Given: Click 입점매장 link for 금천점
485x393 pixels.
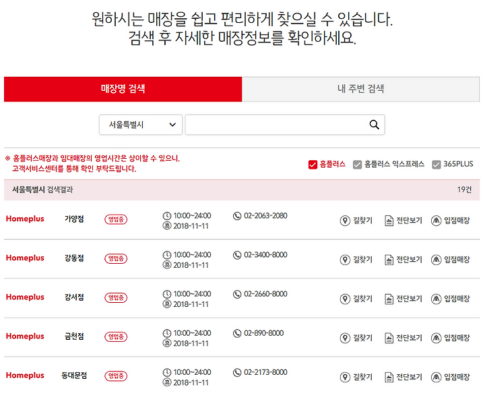Looking at the screenshot, I should click(x=457, y=338).
